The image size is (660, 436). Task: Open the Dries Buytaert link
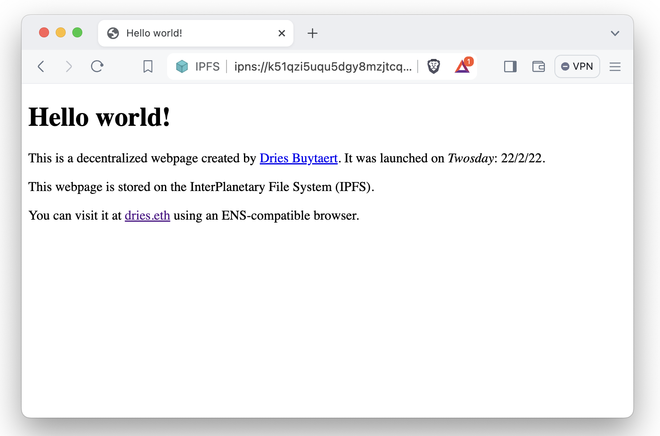coord(298,158)
